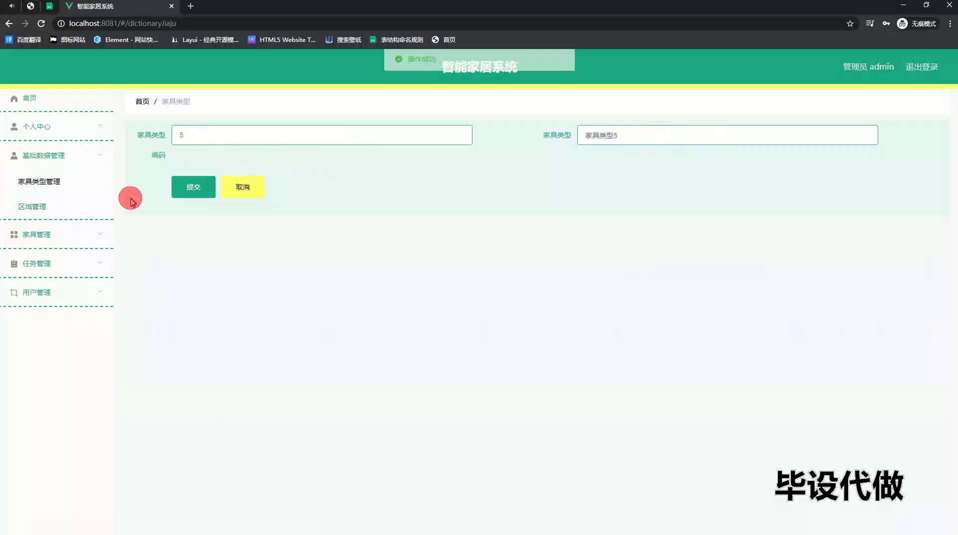958x535 pixels.
Task: Click the green pinned browser tab
Action: pyautogui.click(x=49, y=6)
